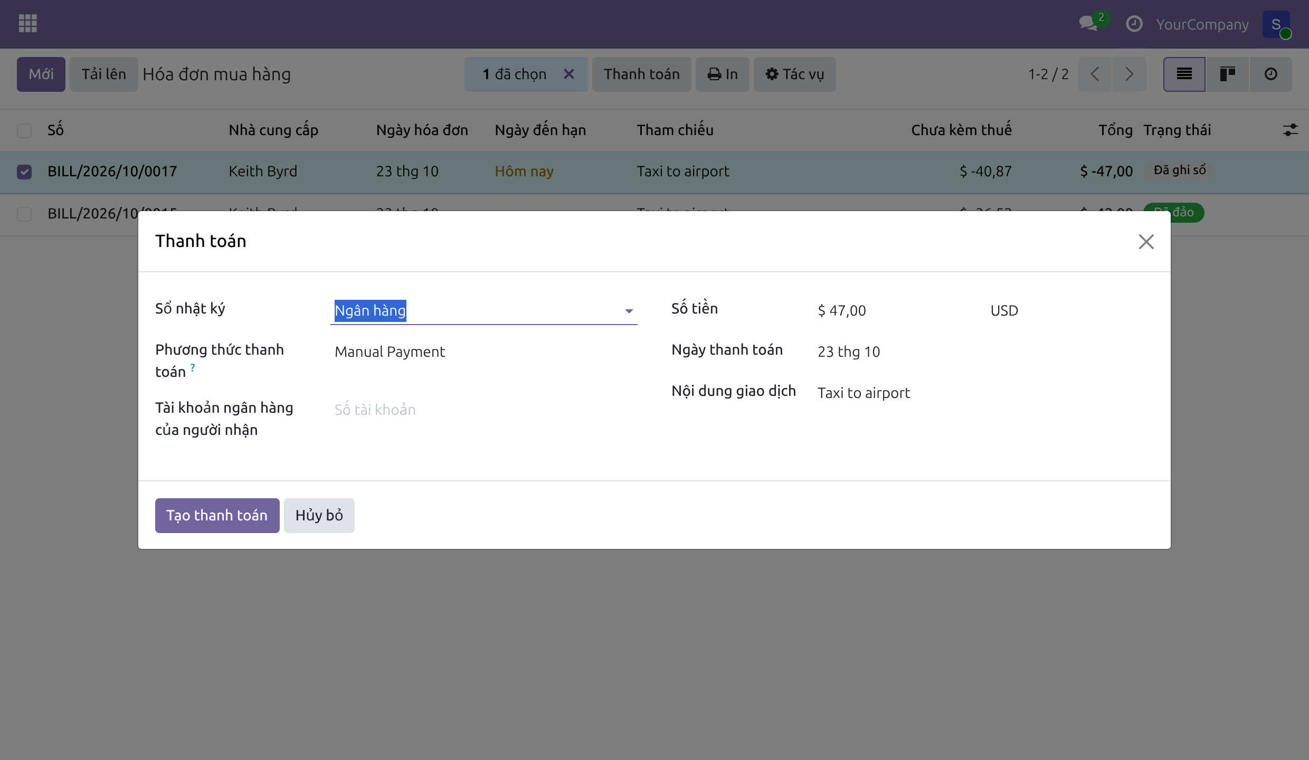Go to previous page arrow
The image size is (1309, 760).
coord(1095,74)
